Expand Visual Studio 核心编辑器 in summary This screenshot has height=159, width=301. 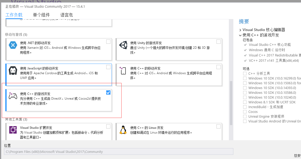[x=240, y=30]
